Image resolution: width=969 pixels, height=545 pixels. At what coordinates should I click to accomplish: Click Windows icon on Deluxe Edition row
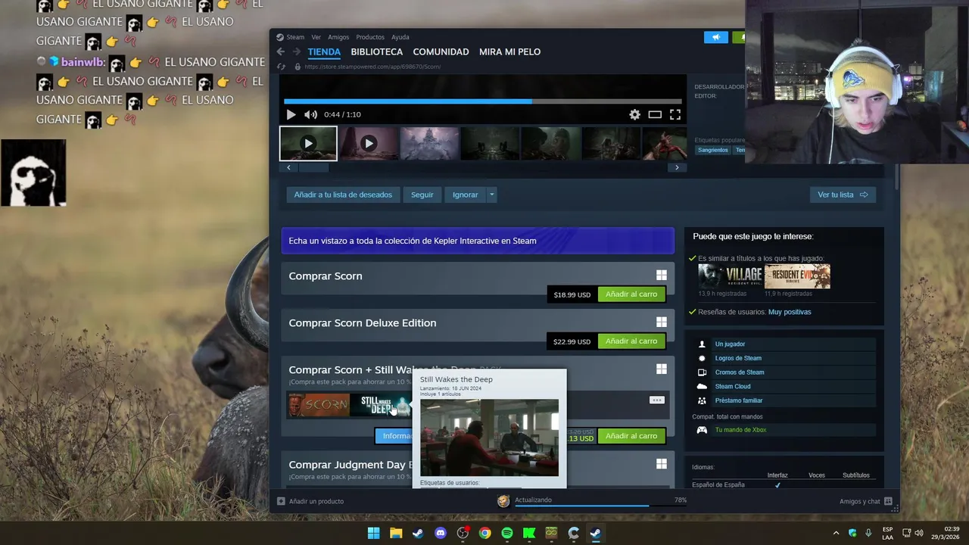tap(662, 322)
